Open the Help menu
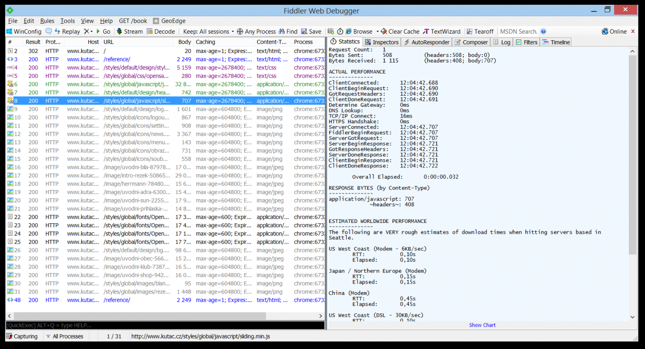The image size is (645, 349). (107, 21)
